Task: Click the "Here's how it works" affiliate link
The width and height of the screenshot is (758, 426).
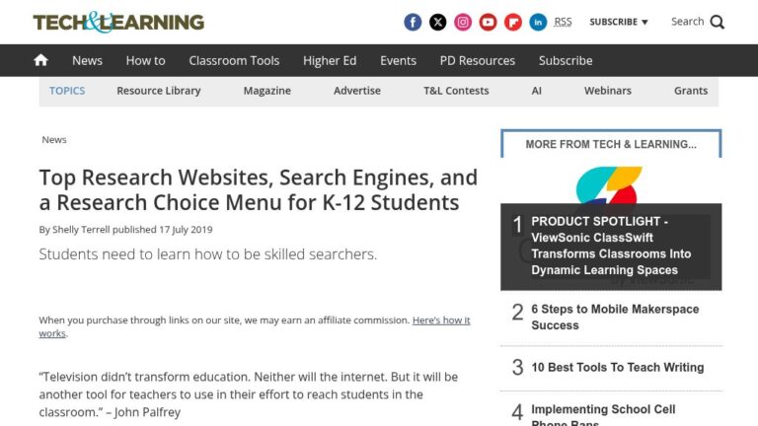Action: (255, 326)
